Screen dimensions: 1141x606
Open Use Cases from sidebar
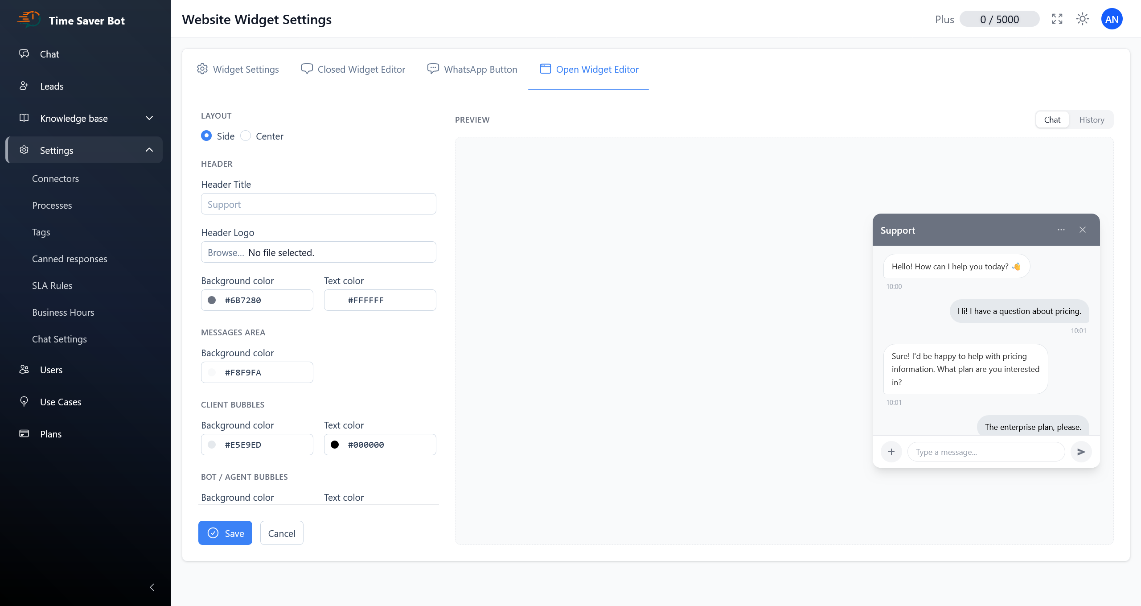(60, 401)
